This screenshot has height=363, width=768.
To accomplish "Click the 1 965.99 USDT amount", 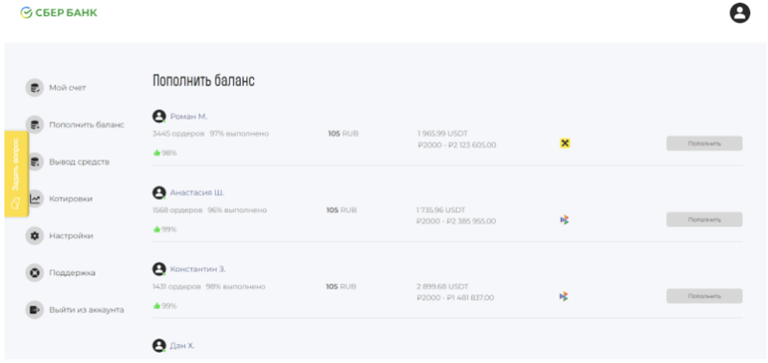I will pos(442,133).
